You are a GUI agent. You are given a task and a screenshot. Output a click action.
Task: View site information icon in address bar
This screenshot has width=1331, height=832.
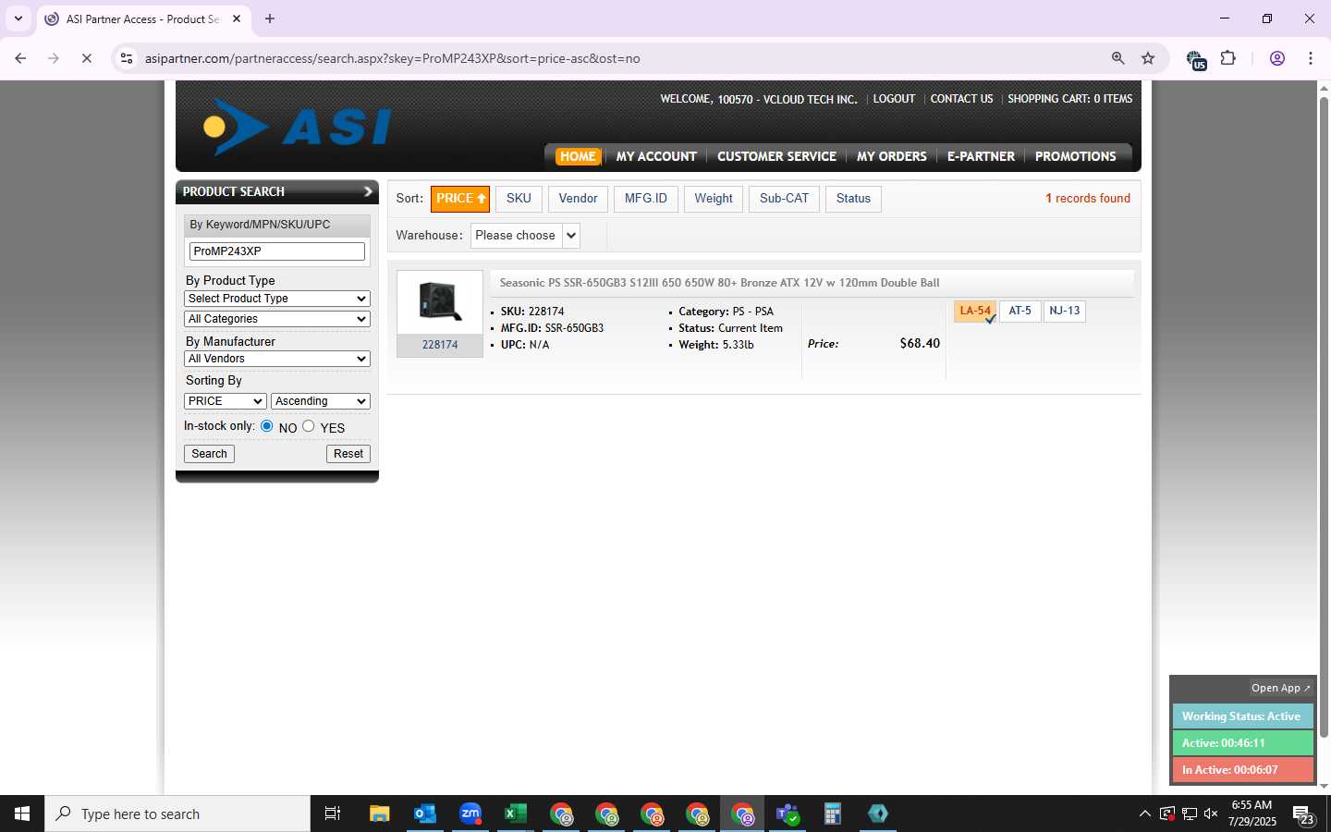[x=127, y=58]
